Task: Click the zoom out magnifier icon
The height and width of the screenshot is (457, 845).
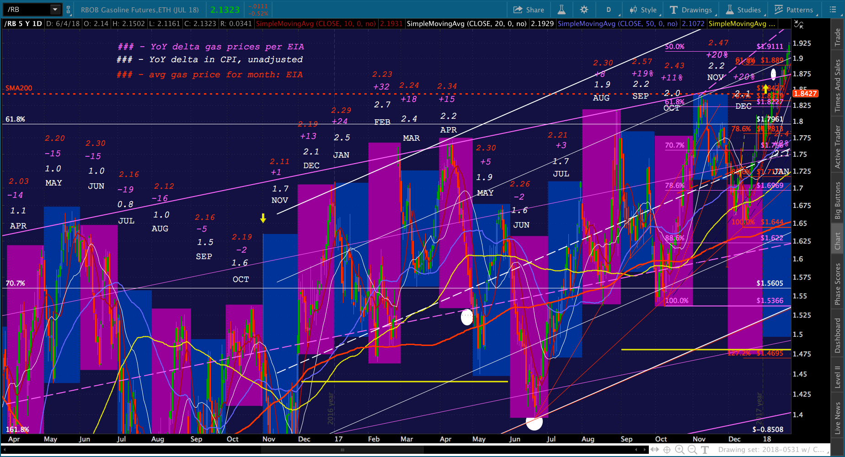Action: coord(692,450)
